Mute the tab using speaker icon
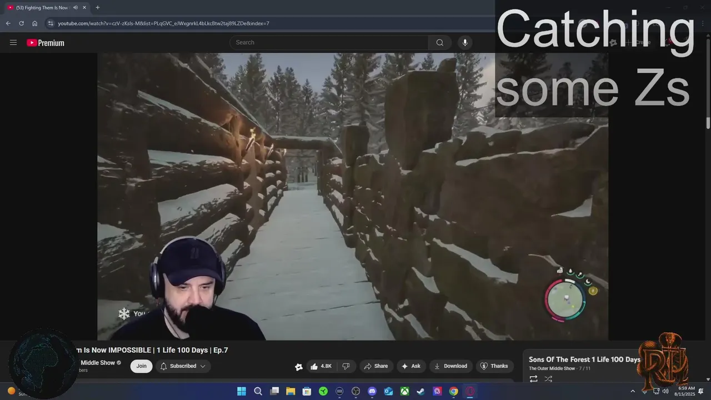711x400 pixels. [x=76, y=8]
